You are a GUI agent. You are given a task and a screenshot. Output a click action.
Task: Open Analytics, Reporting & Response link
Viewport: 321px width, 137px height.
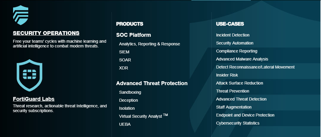(150, 44)
